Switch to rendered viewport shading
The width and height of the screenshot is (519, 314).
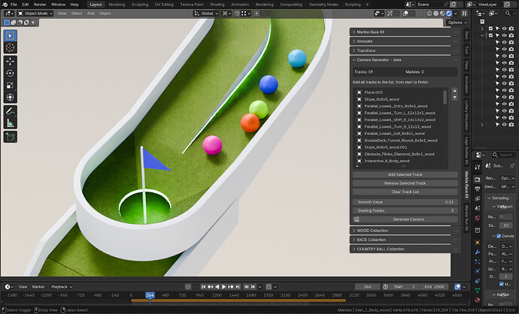click(449, 14)
